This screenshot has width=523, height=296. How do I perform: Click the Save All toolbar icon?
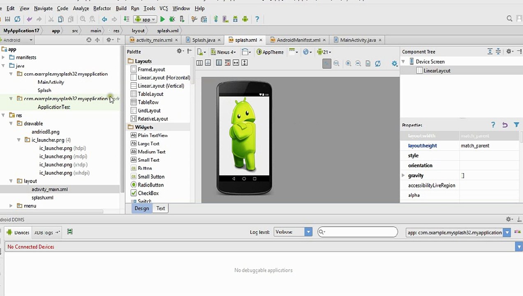coord(7,19)
